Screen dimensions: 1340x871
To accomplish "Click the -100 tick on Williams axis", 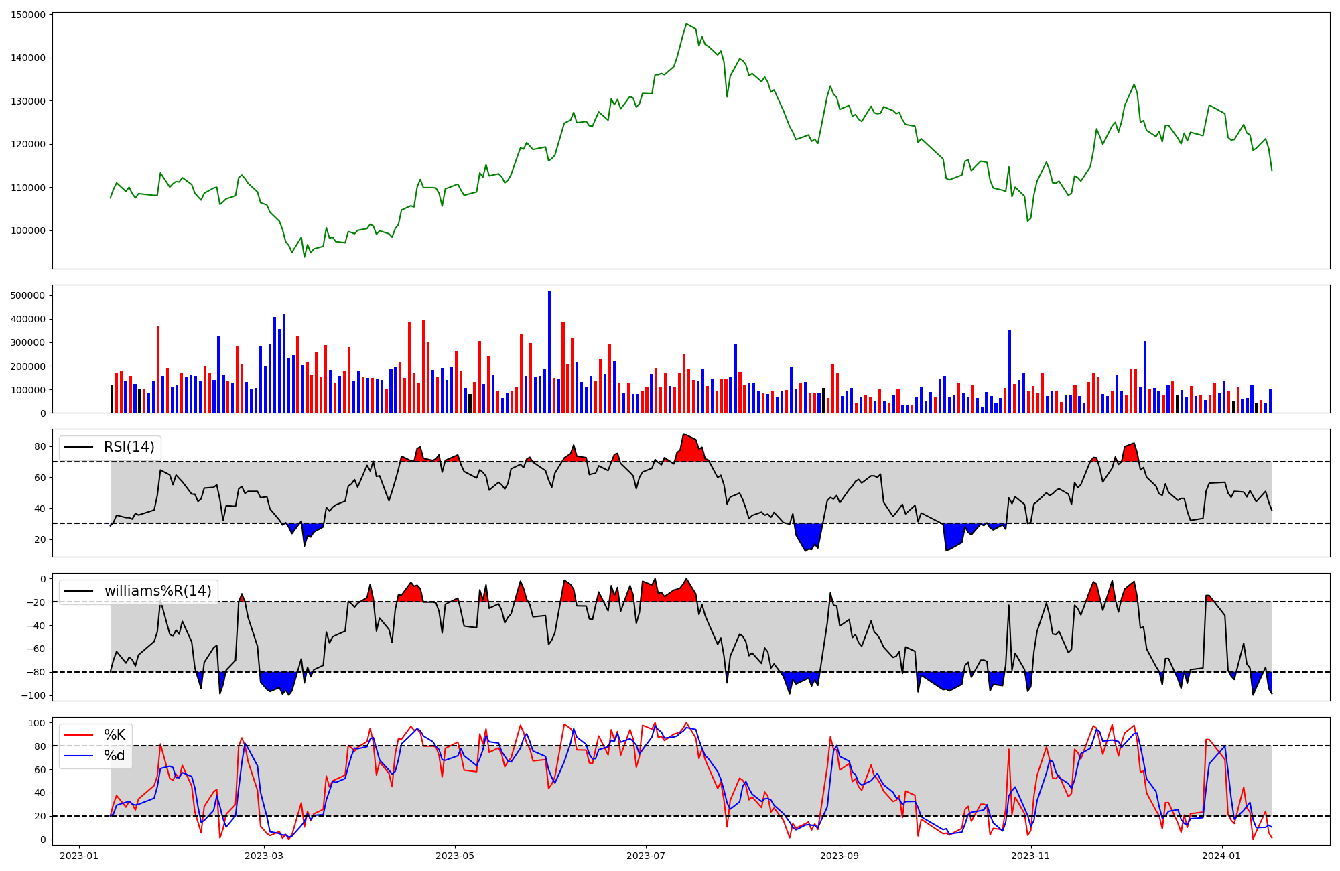I will click(x=35, y=695).
